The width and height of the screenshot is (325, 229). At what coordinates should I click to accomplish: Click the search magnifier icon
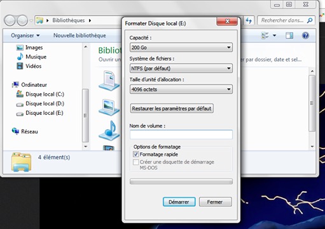pyautogui.click(x=310, y=20)
